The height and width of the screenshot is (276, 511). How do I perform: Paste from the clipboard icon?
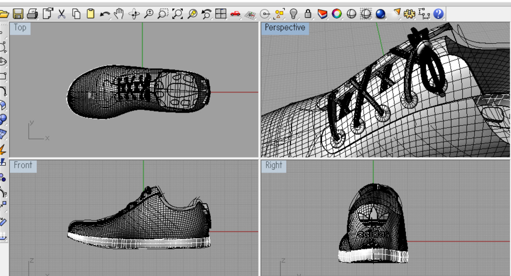(90, 14)
